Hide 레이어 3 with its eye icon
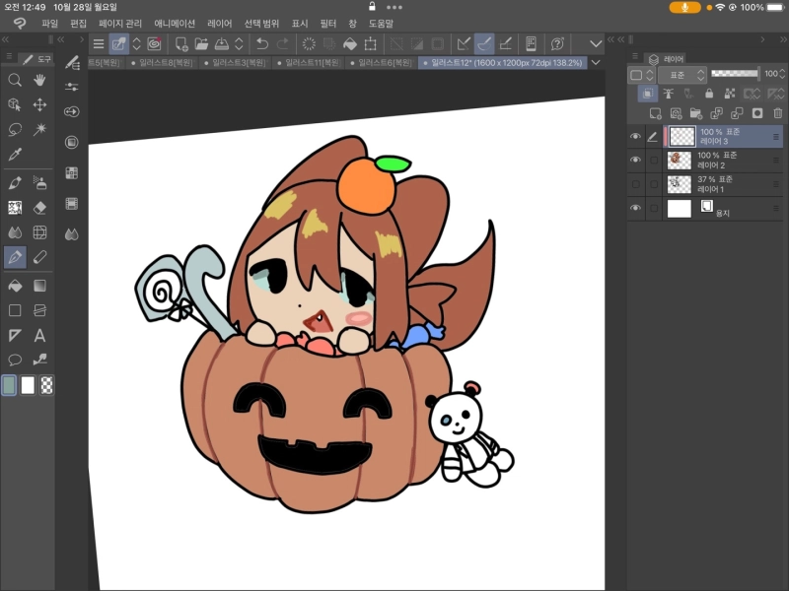The image size is (789, 591). (x=635, y=137)
